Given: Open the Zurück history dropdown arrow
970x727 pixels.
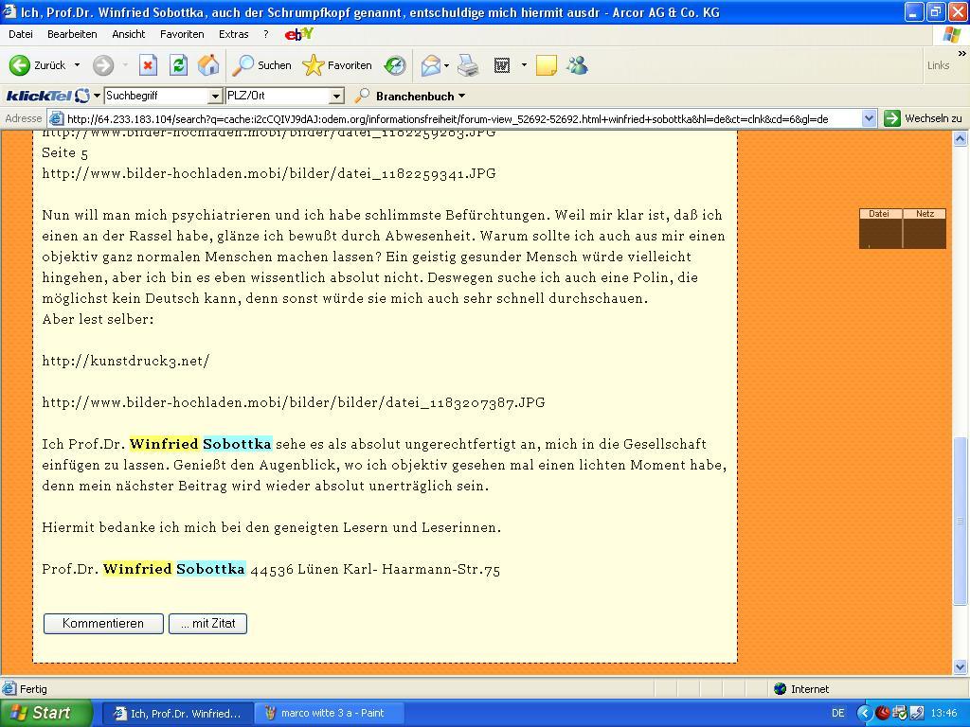Looking at the screenshot, I should pyautogui.click(x=77, y=65).
